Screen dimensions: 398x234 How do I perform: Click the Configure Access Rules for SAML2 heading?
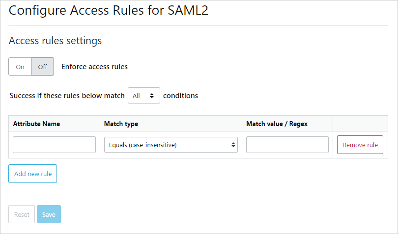point(109,11)
